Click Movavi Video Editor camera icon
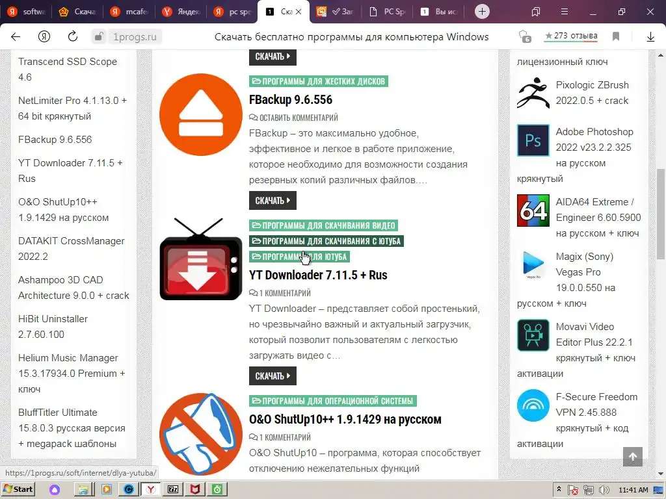Viewport: 666px width, 499px height. [533, 335]
